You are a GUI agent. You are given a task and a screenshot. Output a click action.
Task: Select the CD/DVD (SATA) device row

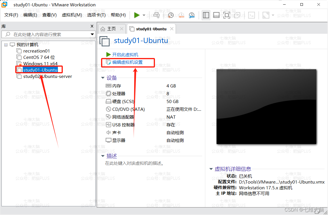[x=153, y=109]
